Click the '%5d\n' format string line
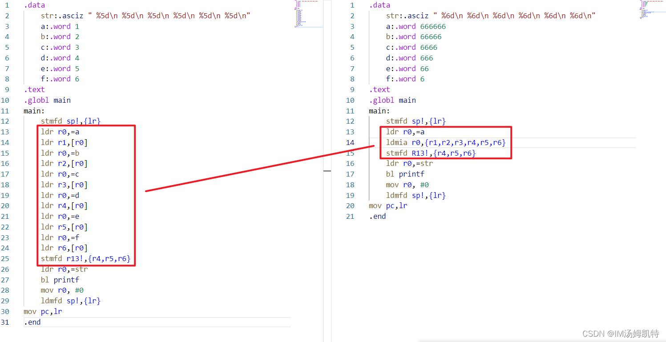 click(145, 16)
